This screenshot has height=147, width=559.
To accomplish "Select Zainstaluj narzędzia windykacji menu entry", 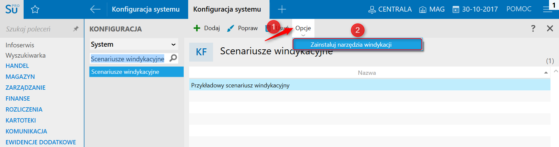I will tap(357, 44).
